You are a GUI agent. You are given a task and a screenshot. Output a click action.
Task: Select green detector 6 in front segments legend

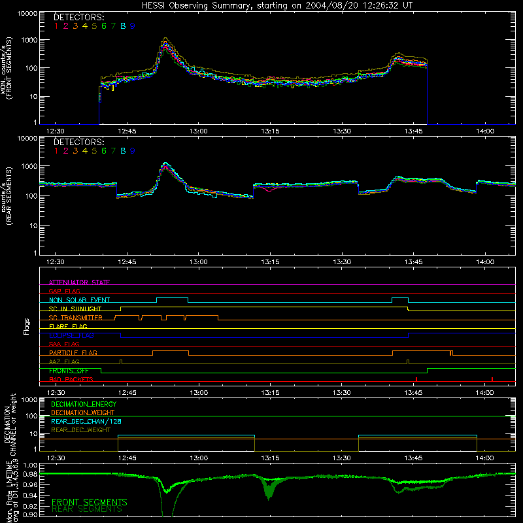point(104,26)
